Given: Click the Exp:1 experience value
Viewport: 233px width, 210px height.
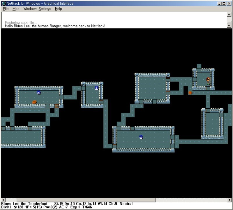Looking at the screenshot, I should [x=75, y=207].
